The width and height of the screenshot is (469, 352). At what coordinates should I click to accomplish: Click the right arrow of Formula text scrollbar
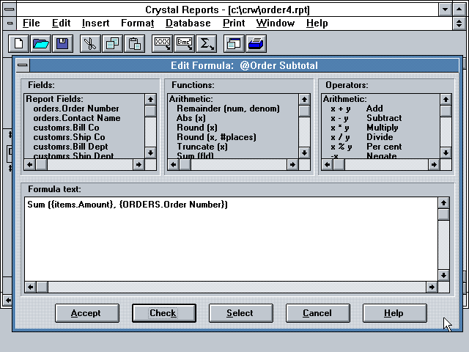click(x=432, y=287)
